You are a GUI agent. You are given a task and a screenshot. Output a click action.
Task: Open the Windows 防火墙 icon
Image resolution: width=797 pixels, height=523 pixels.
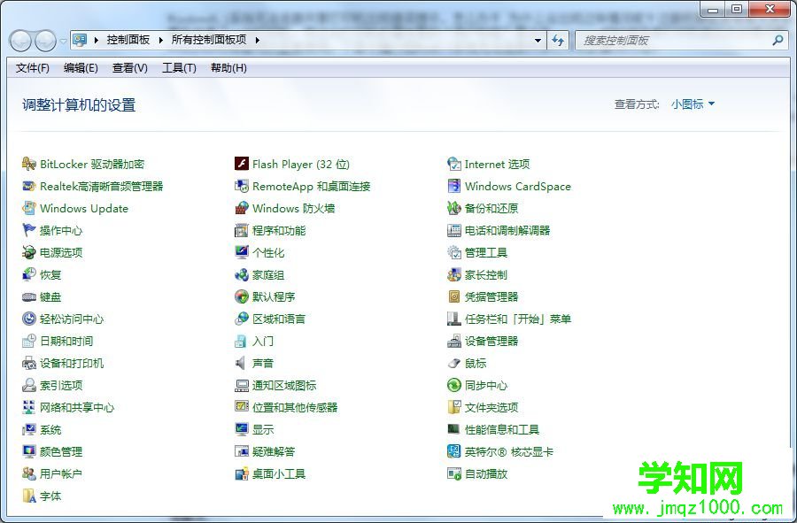(x=242, y=208)
